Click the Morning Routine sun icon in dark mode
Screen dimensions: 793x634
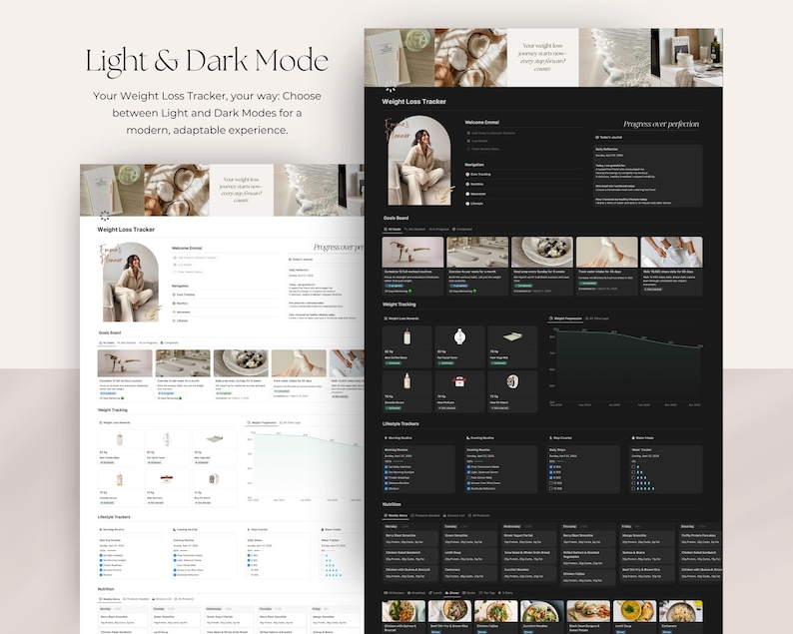pos(386,438)
